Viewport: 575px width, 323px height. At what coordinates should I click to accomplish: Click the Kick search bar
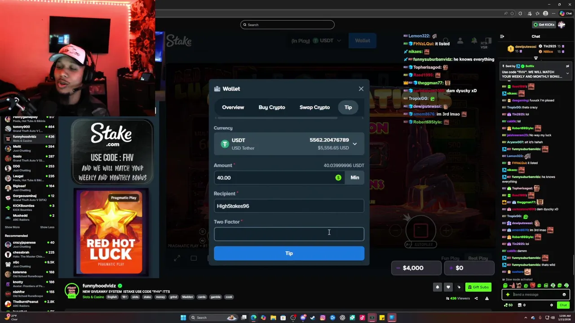287,25
